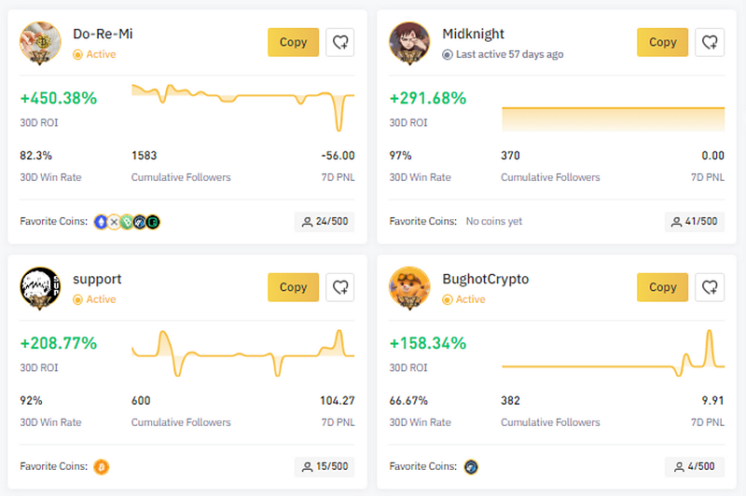Copy the Midknight trader
The width and height of the screenshot is (746, 496).
[x=662, y=42]
